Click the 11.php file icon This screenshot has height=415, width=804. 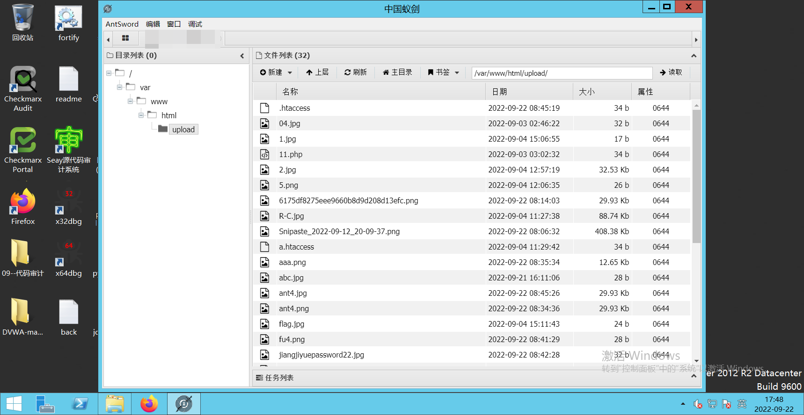[x=264, y=154]
